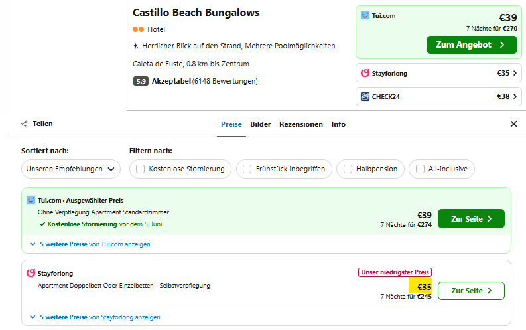Switch to the Bilder tab
The image size is (526, 330).
[x=260, y=124]
